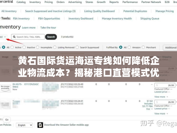Click Take the tour link
Viewport: 177px width, 133px height.
(48, 28)
